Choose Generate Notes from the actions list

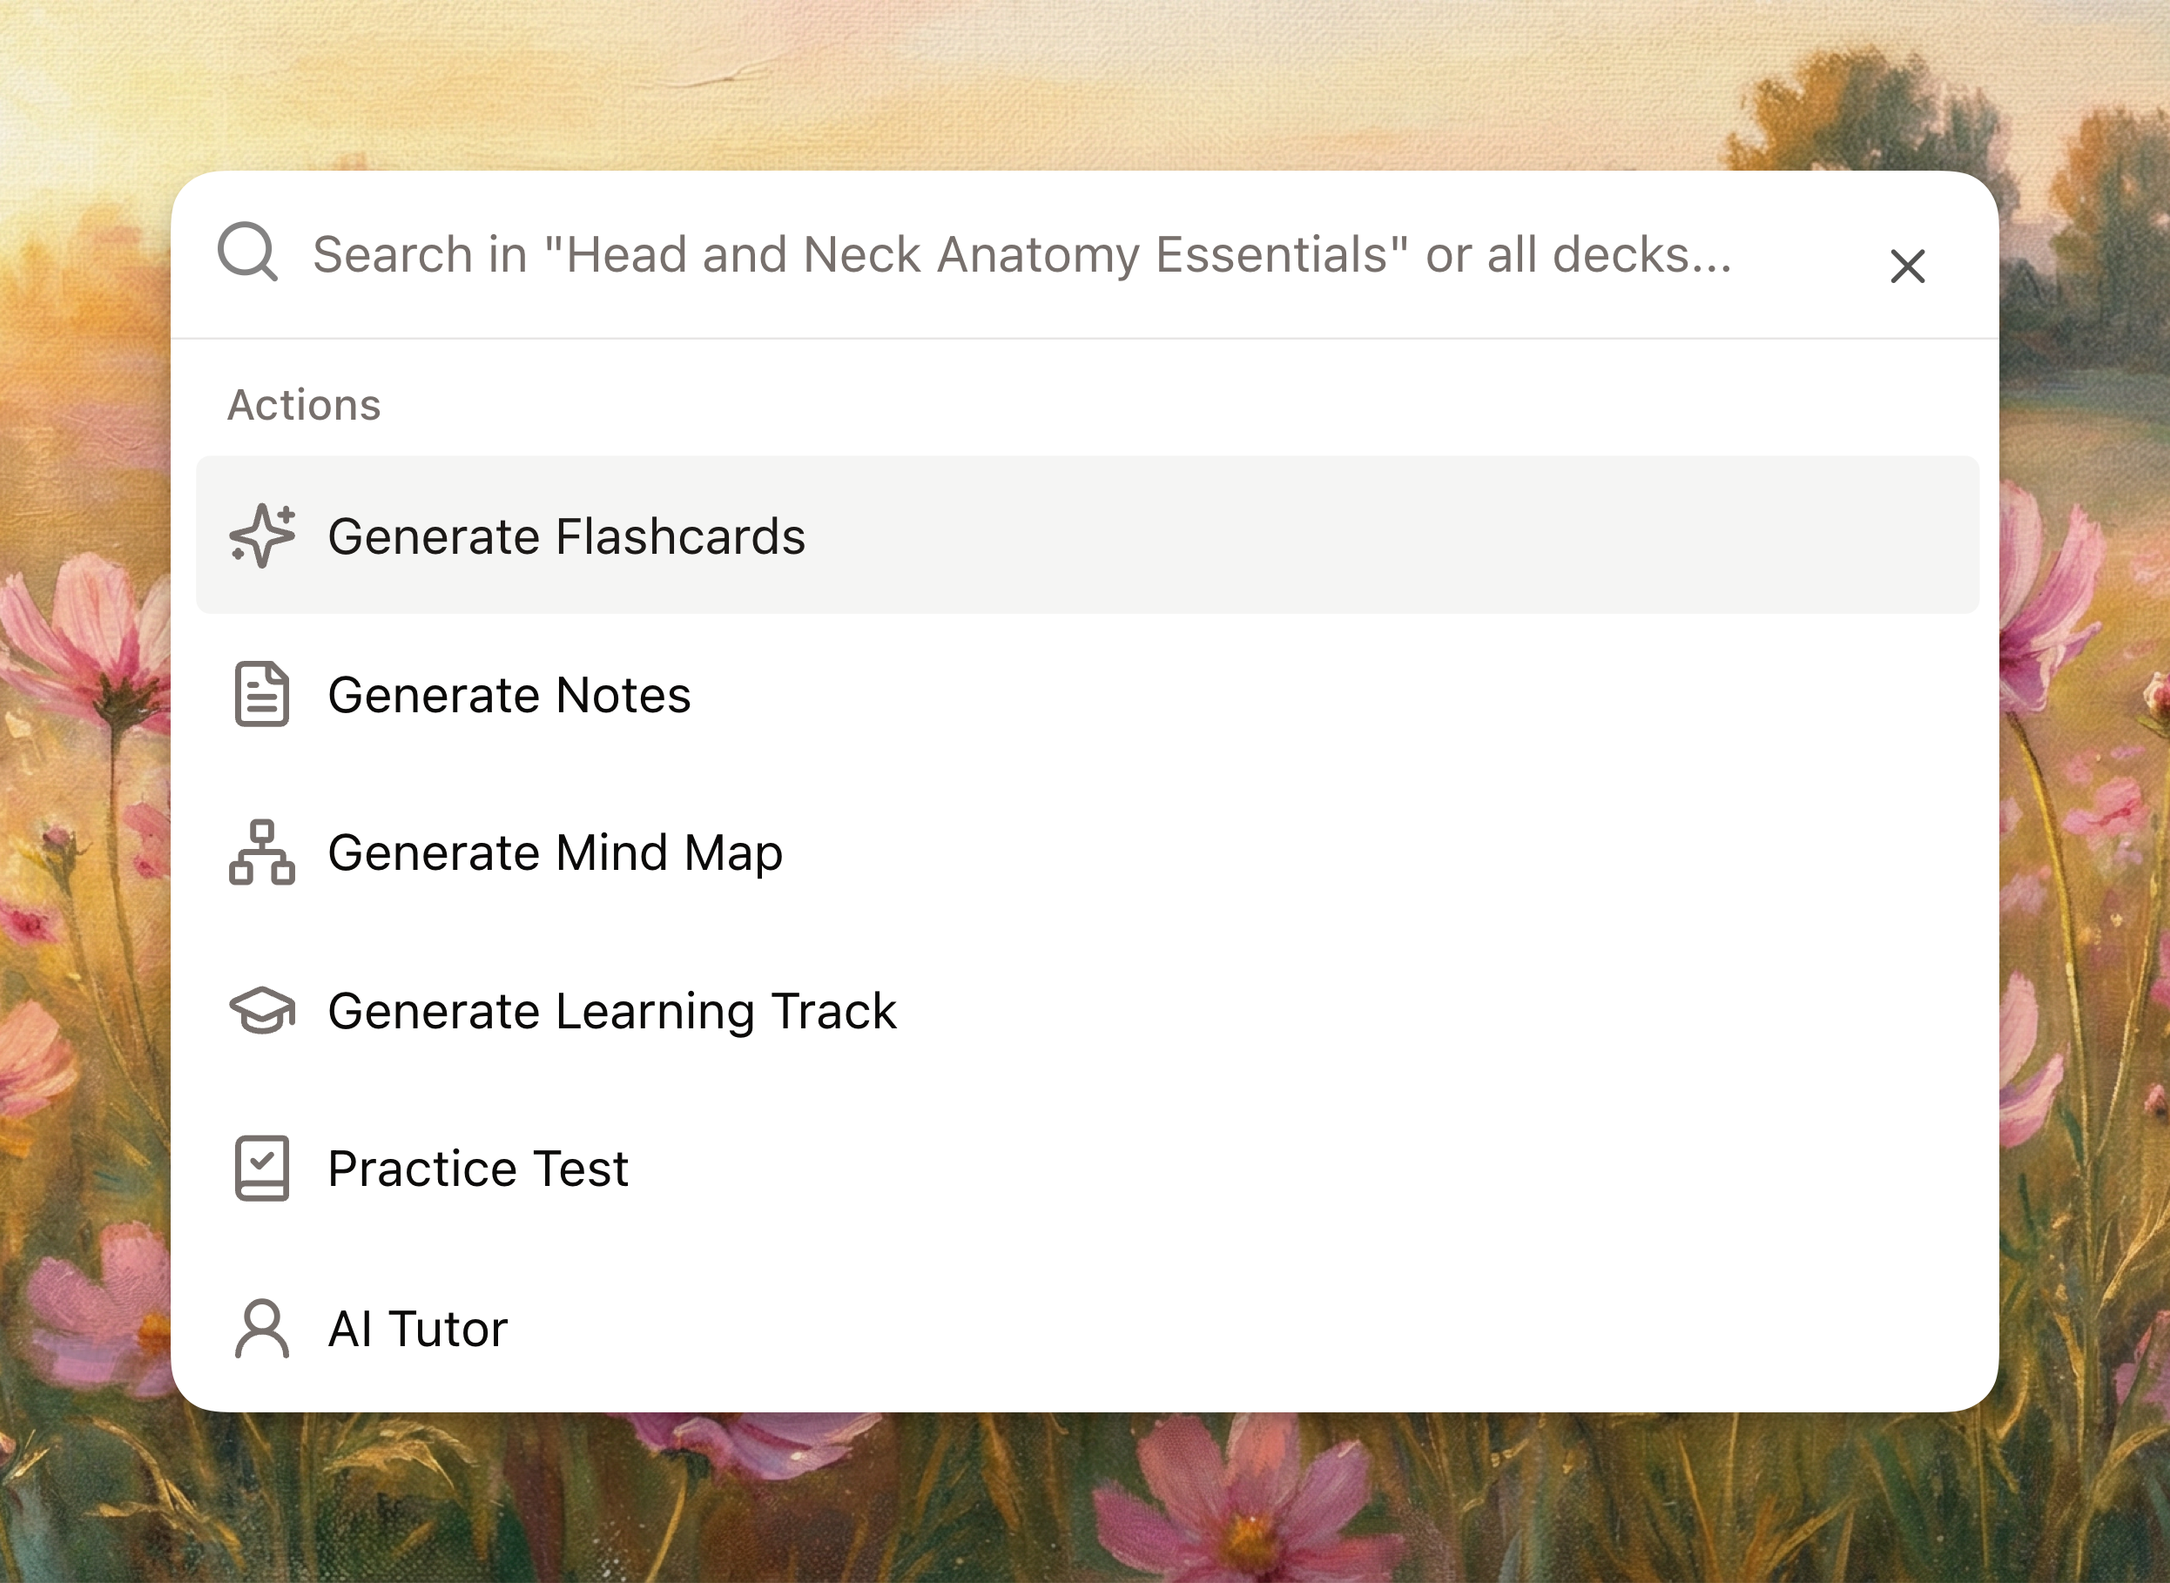[x=509, y=694]
